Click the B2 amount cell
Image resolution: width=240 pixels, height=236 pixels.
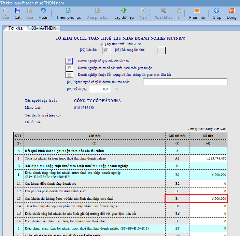[208, 184]
